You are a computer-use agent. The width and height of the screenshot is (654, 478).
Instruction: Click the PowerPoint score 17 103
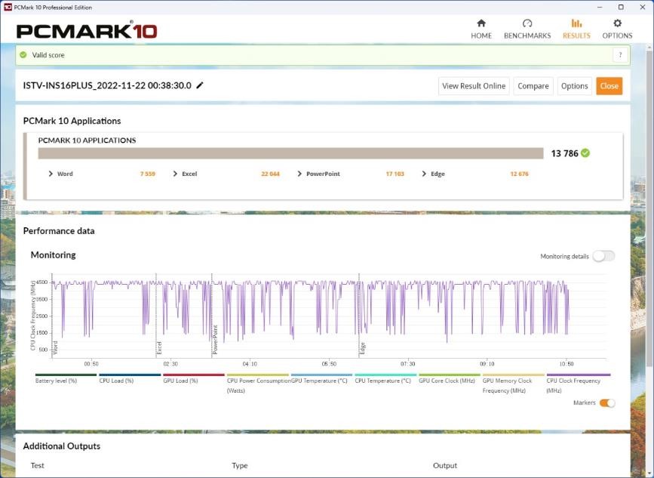click(x=395, y=174)
